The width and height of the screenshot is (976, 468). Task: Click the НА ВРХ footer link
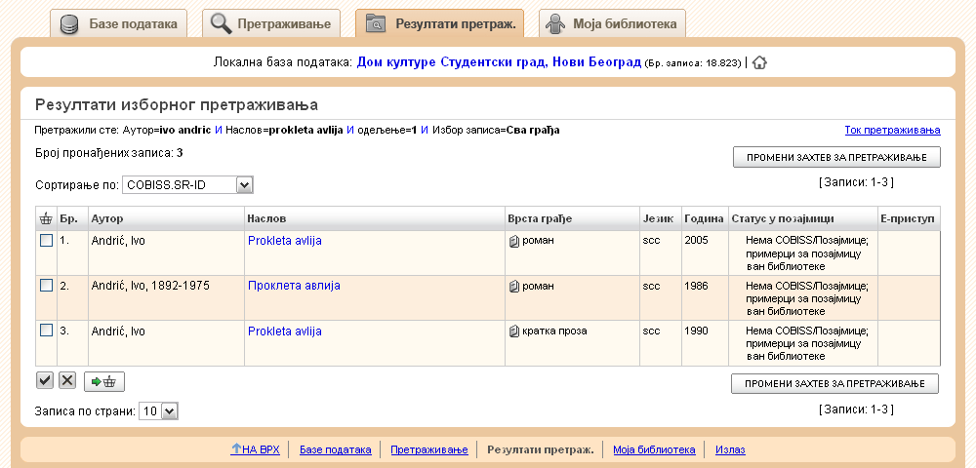click(x=255, y=449)
